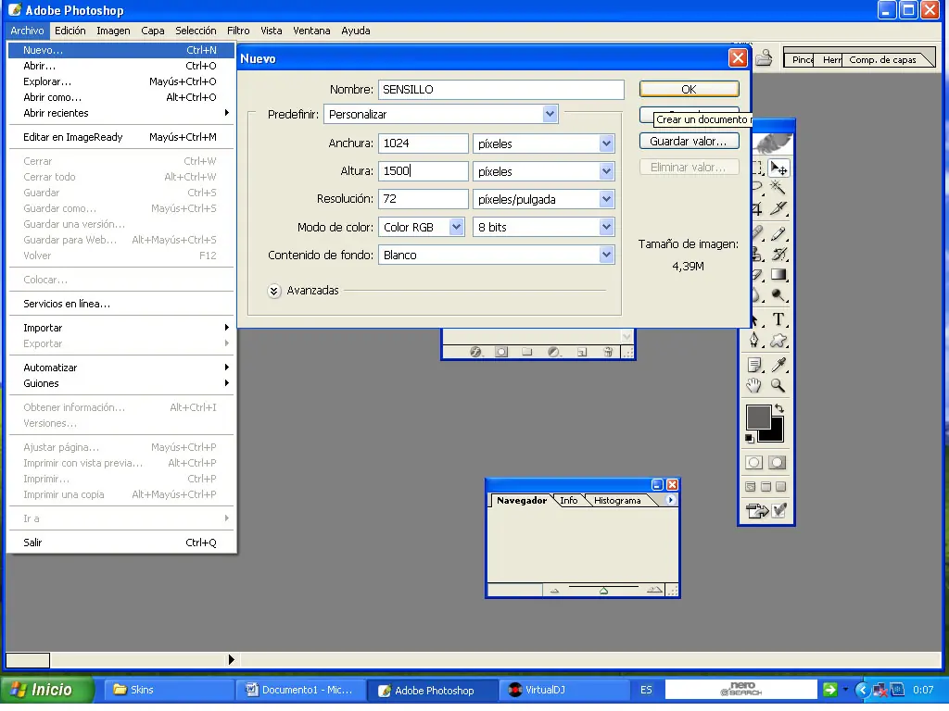Screen dimensions: 949x711
Task: Open the Comp. de capas palette tab
Action: tap(882, 59)
